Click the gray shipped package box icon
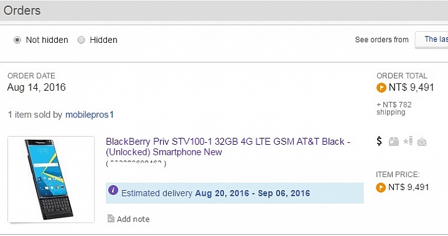This screenshot has height=236, width=448. pyautogui.click(x=394, y=142)
